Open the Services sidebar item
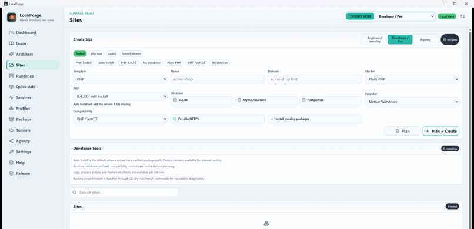The height and width of the screenshot is (229, 474). (33, 97)
